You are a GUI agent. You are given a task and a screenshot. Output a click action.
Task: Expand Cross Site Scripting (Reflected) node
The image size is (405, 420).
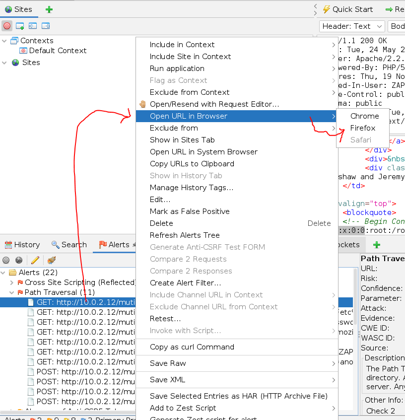pyautogui.click(x=12, y=282)
